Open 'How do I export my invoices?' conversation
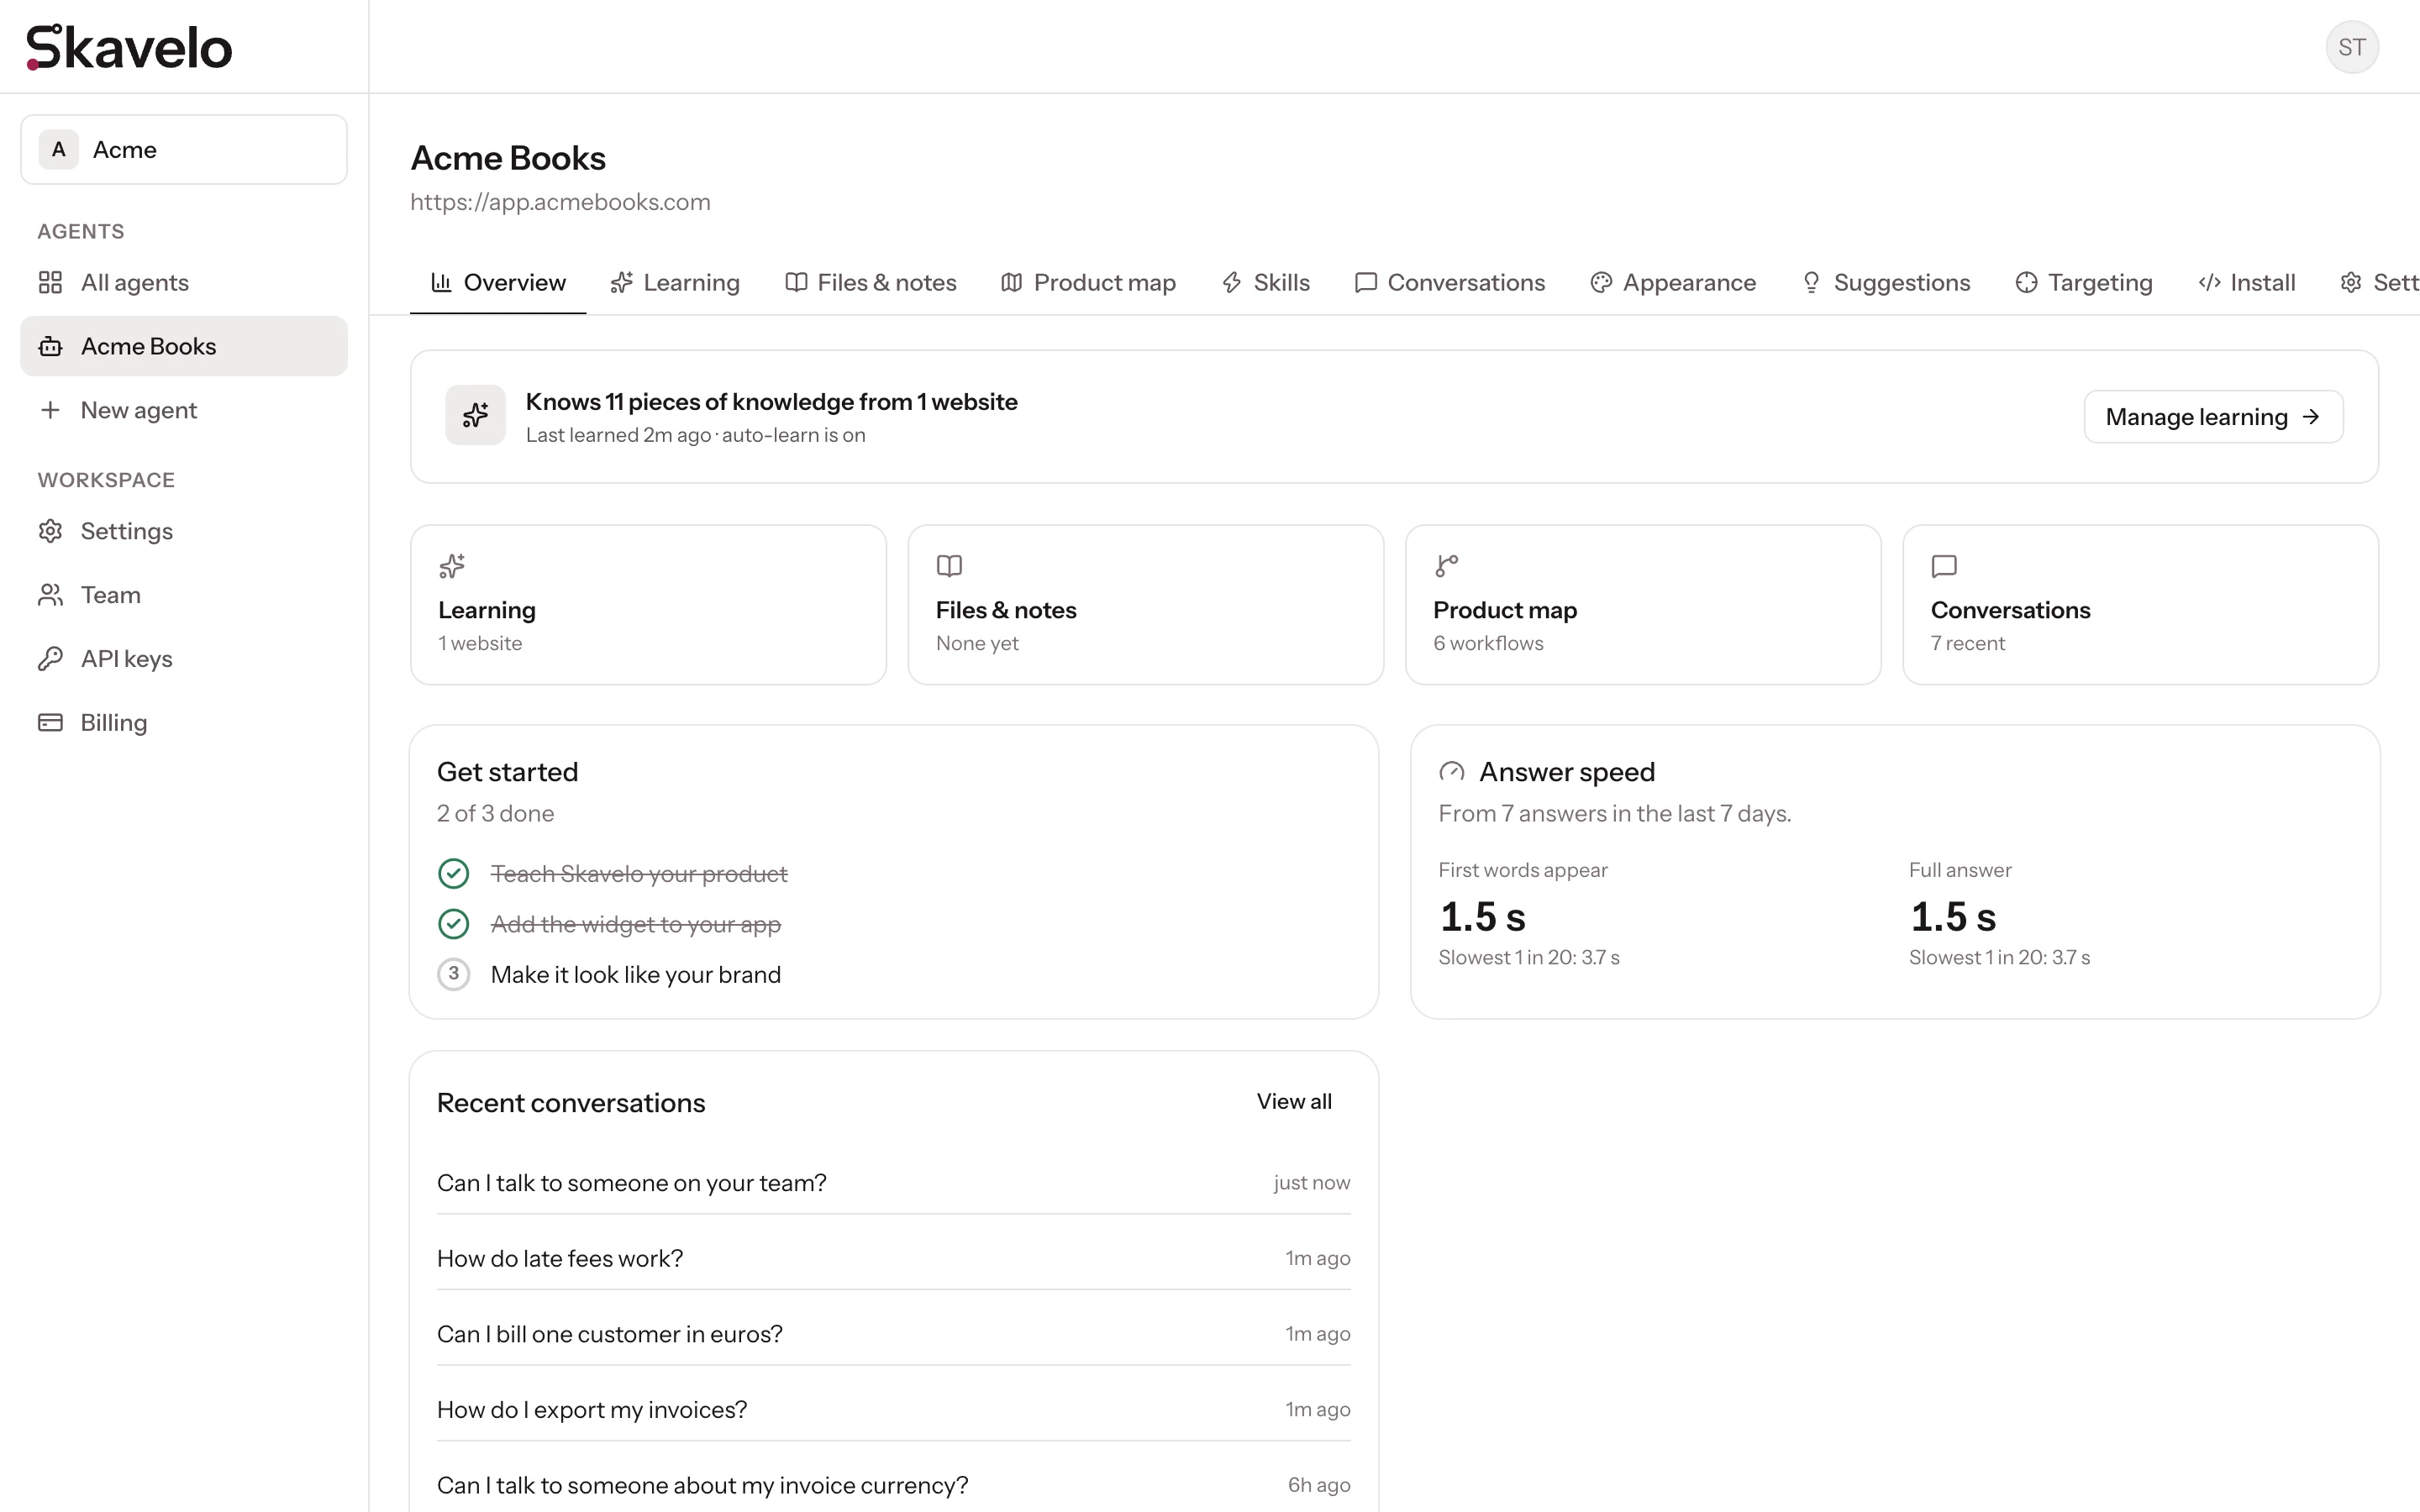Screen dimensions: 2420x1512 [x=893, y=1410]
